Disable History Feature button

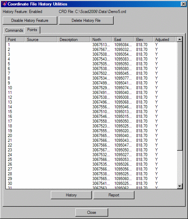coord(30,20)
